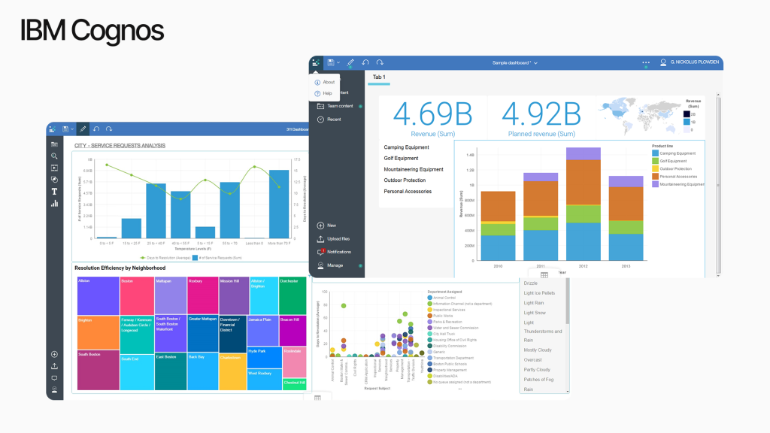Screen dimensions: 770x433
Task: Open Team content in the navigation panel
Action: click(x=340, y=106)
